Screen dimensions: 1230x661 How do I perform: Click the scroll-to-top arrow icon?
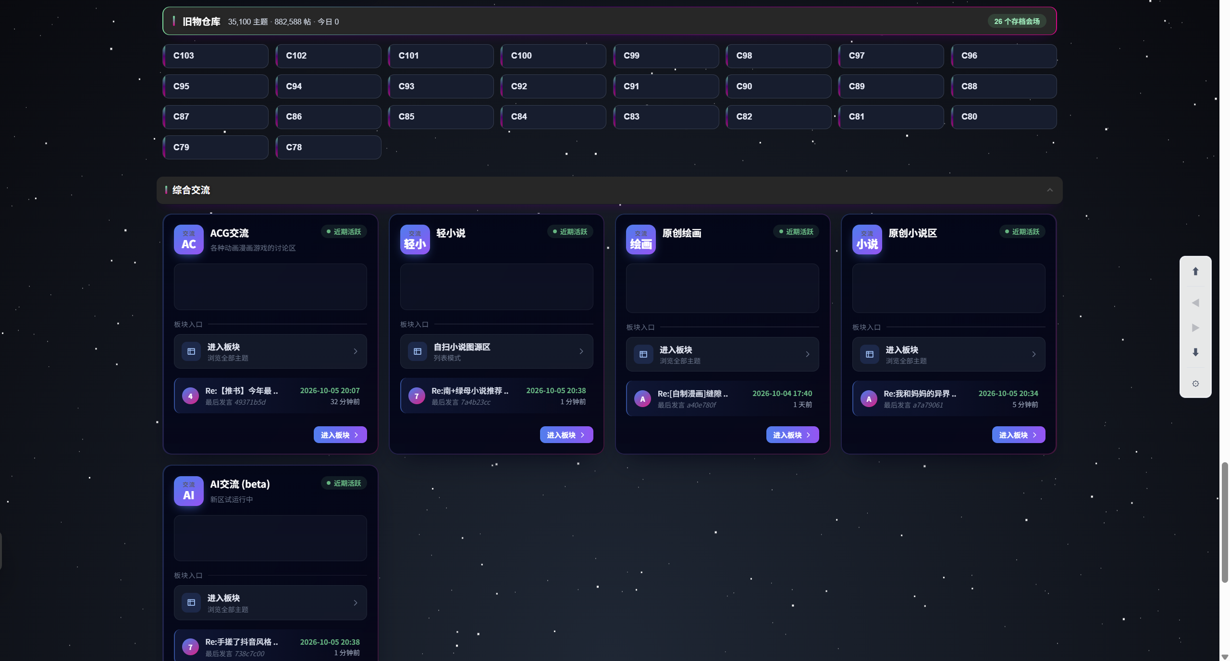coord(1195,272)
